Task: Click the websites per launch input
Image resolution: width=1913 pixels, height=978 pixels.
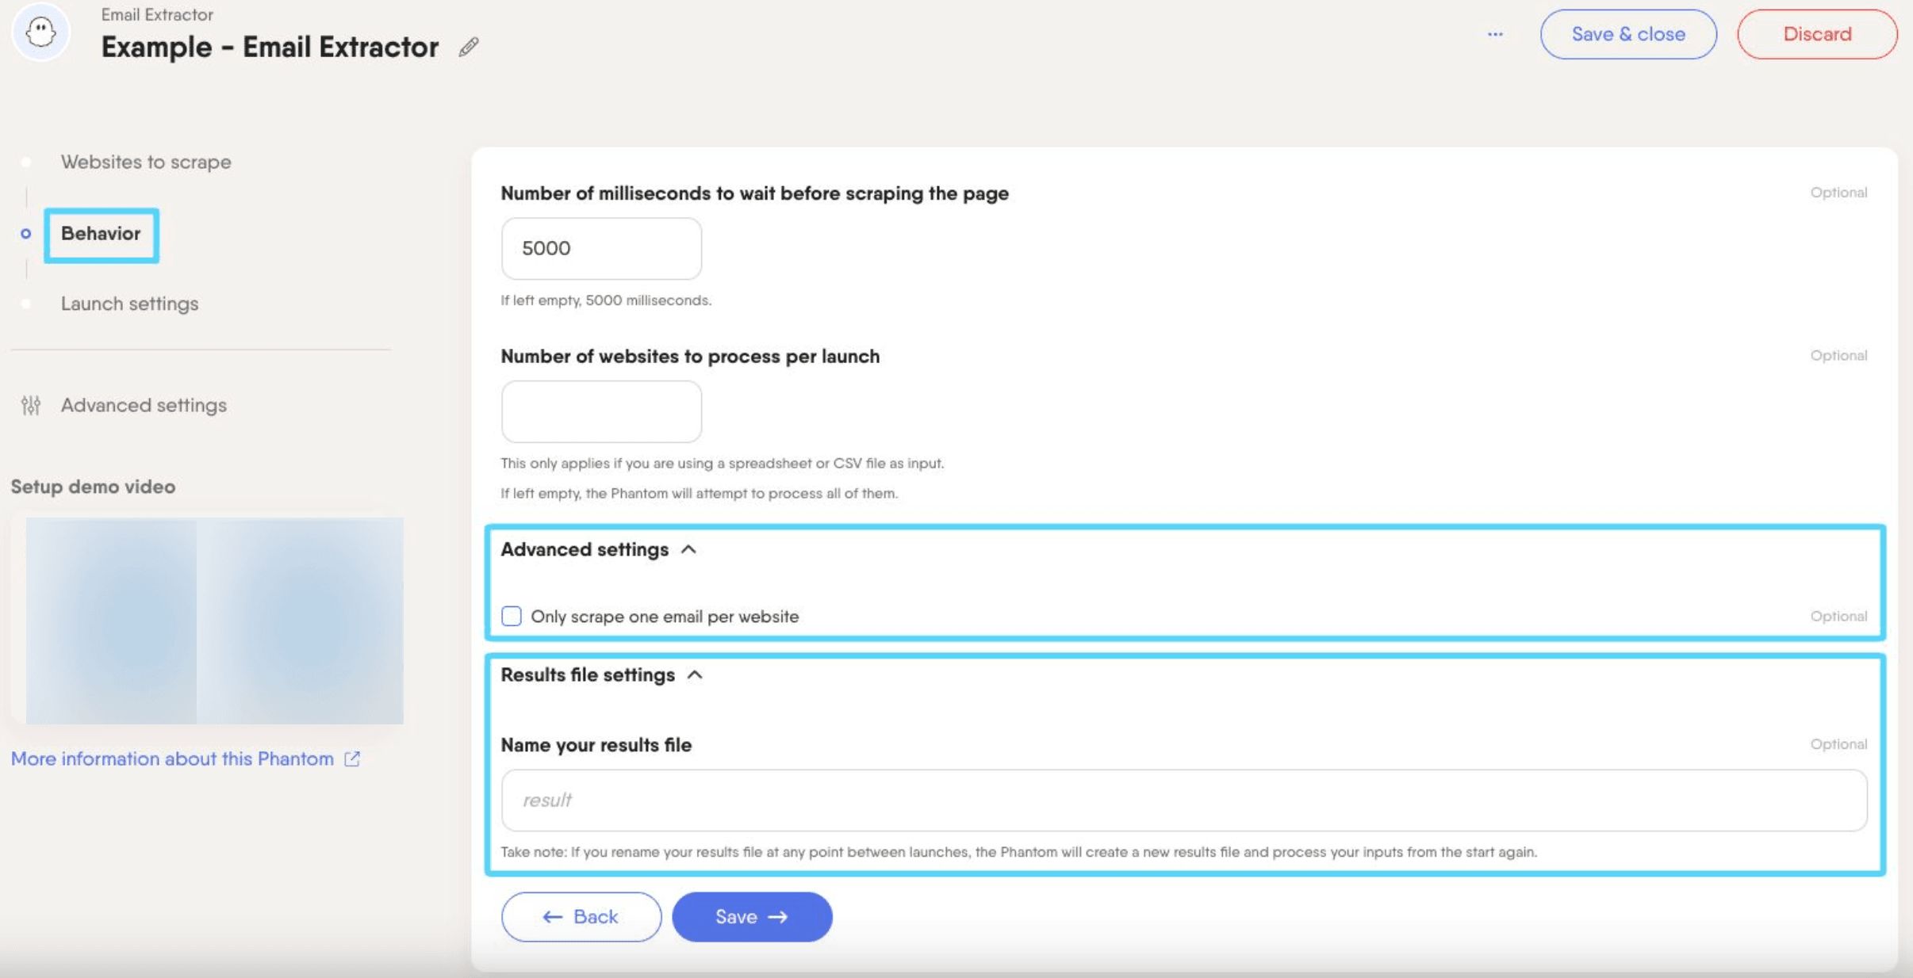Action: (x=601, y=411)
